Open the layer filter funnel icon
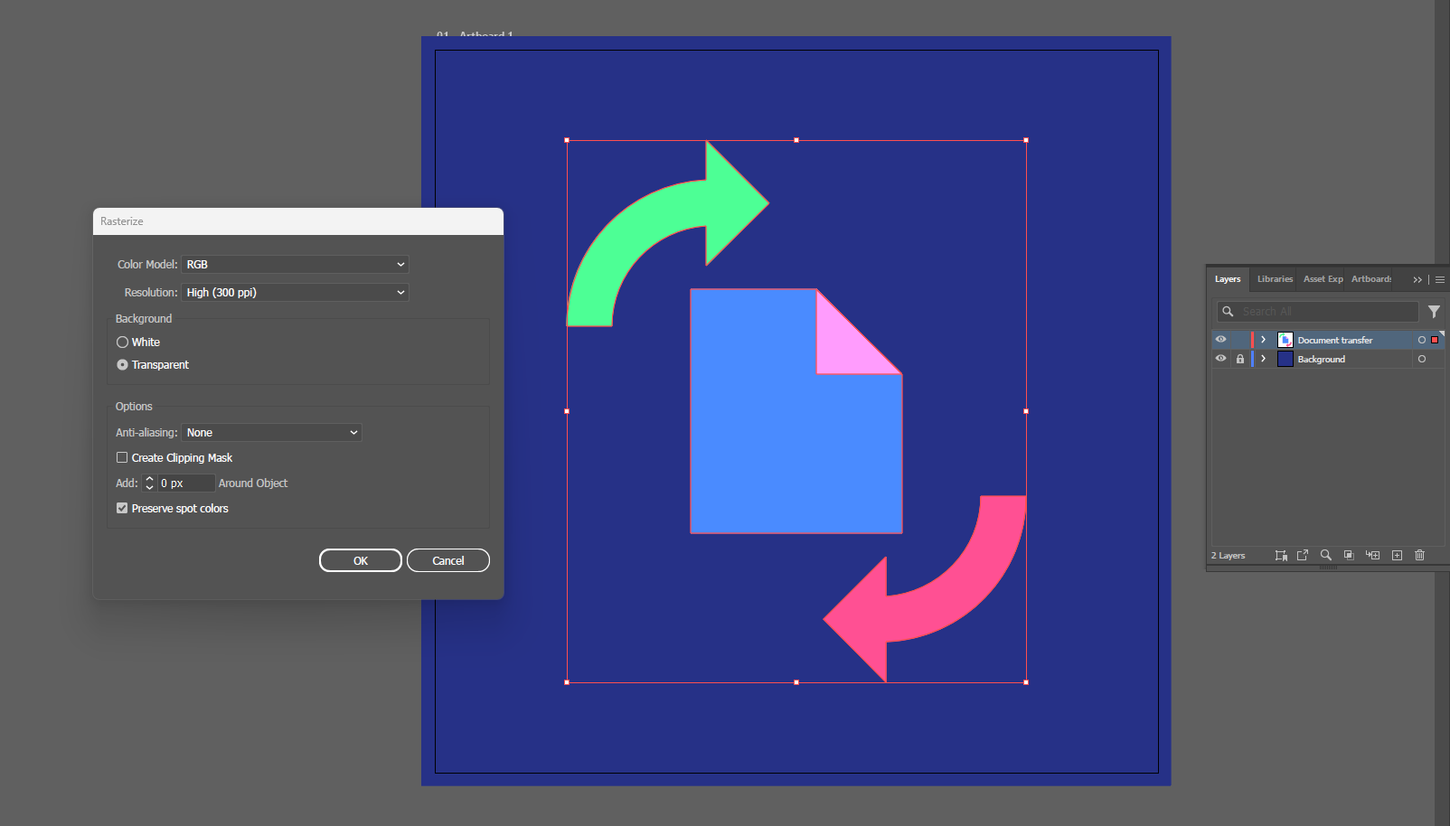Screen dimensions: 1450x826 tap(1435, 311)
